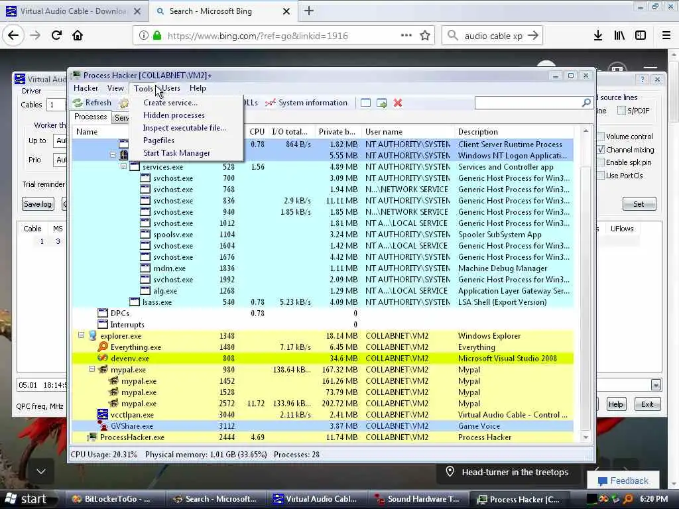The width and height of the screenshot is (679, 509).
Task: Click the options gear icon beside Refresh
Action: click(x=124, y=103)
